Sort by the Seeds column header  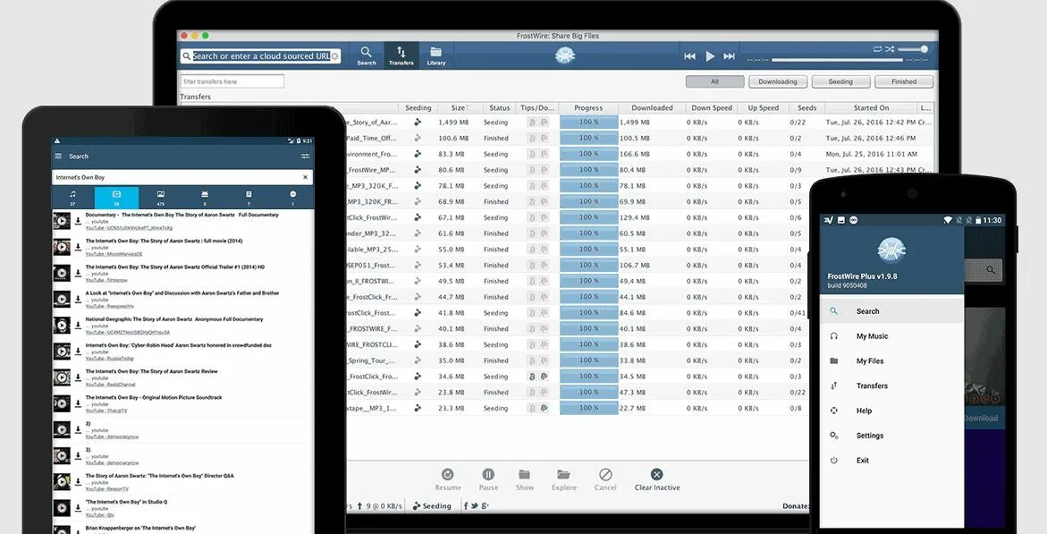pyautogui.click(x=806, y=107)
